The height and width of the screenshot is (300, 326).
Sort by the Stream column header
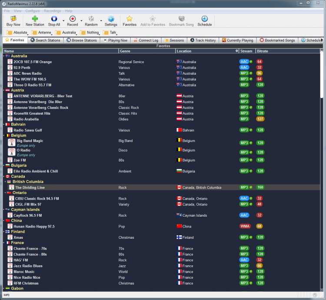click(247, 51)
